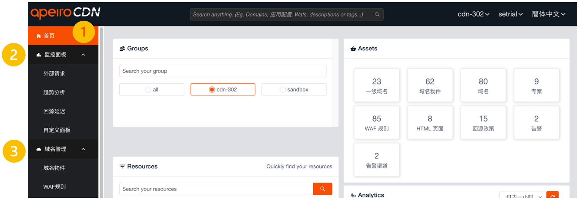
Task: Click the 85 WAF 规则 asset card
Action: coord(376,122)
